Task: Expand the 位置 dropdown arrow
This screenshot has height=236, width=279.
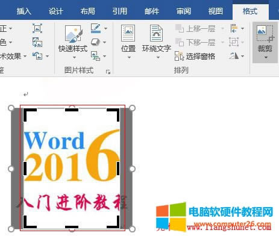Action: (x=129, y=58)
